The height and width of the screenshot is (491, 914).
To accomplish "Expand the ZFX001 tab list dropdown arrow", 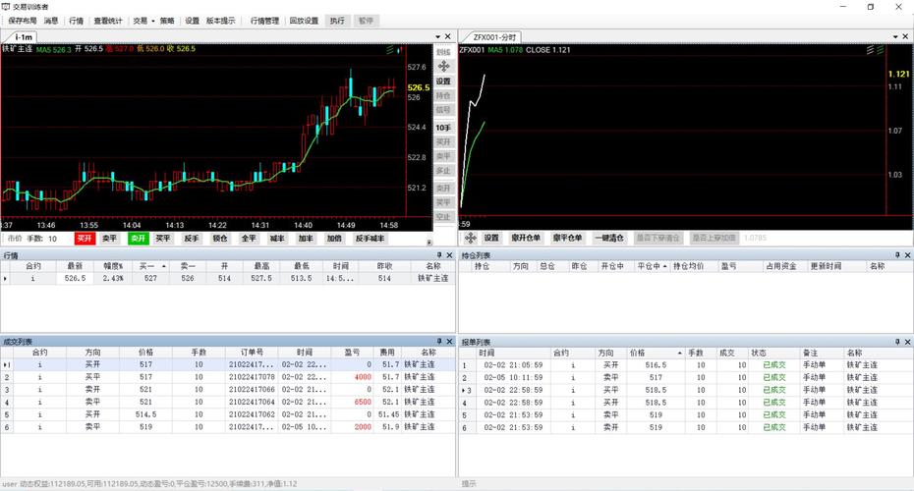I will coord(893,36).
